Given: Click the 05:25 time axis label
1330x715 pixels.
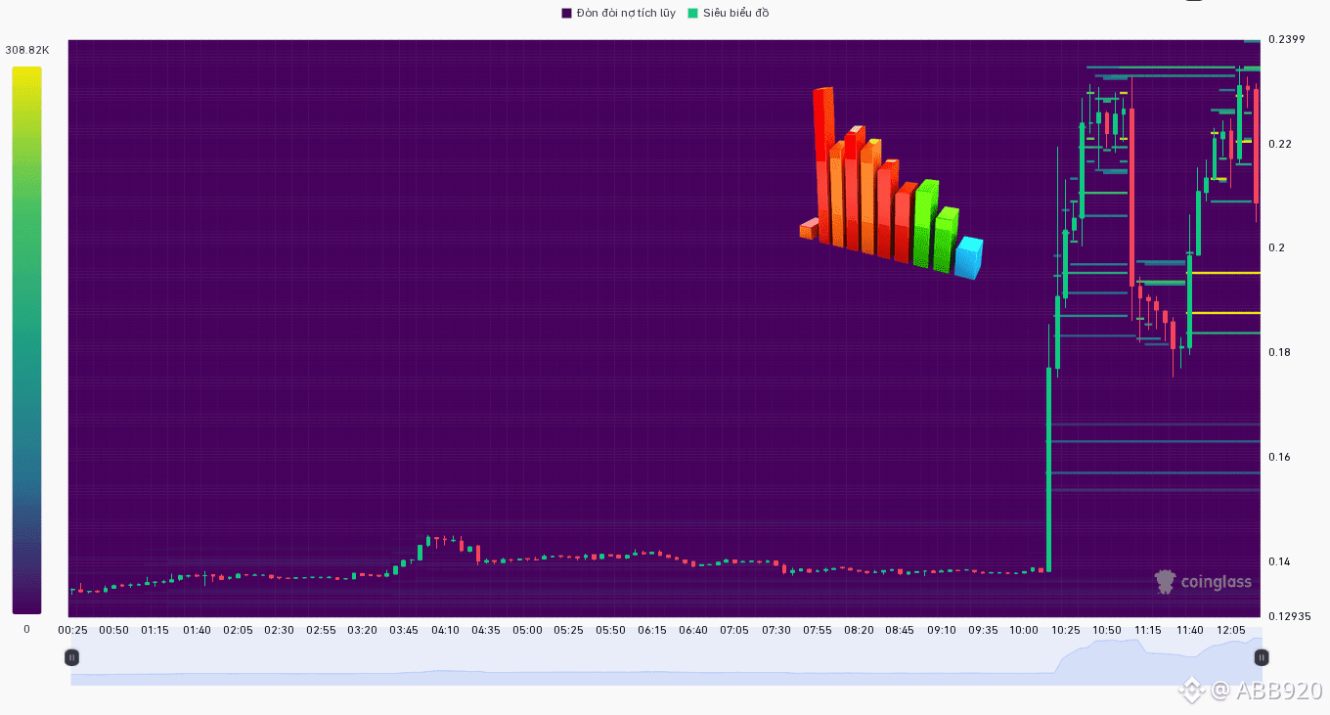Looking at the screenshot, I should (x=569, y=630).
